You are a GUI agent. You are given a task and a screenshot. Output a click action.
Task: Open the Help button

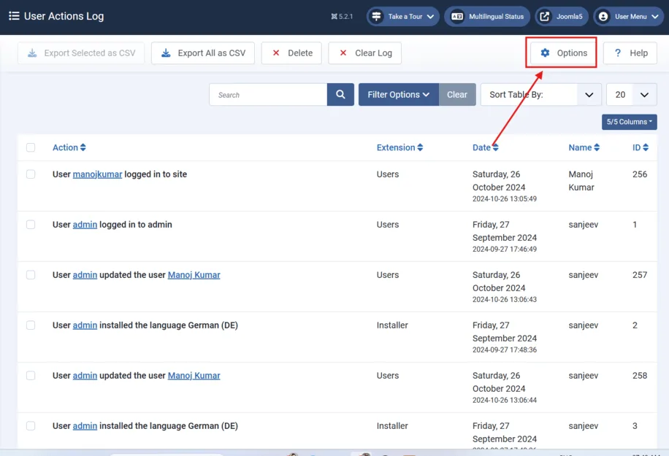630,53
